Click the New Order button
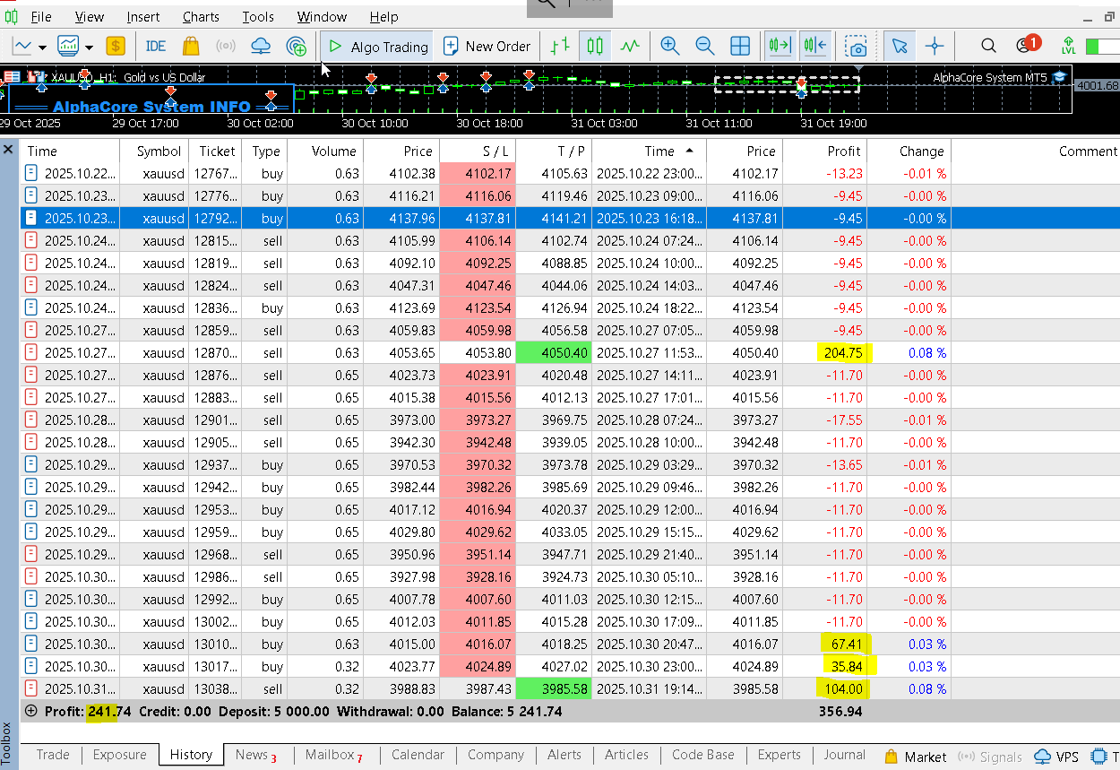Viewport: 1120px width, 770px height. click(487, 47)
